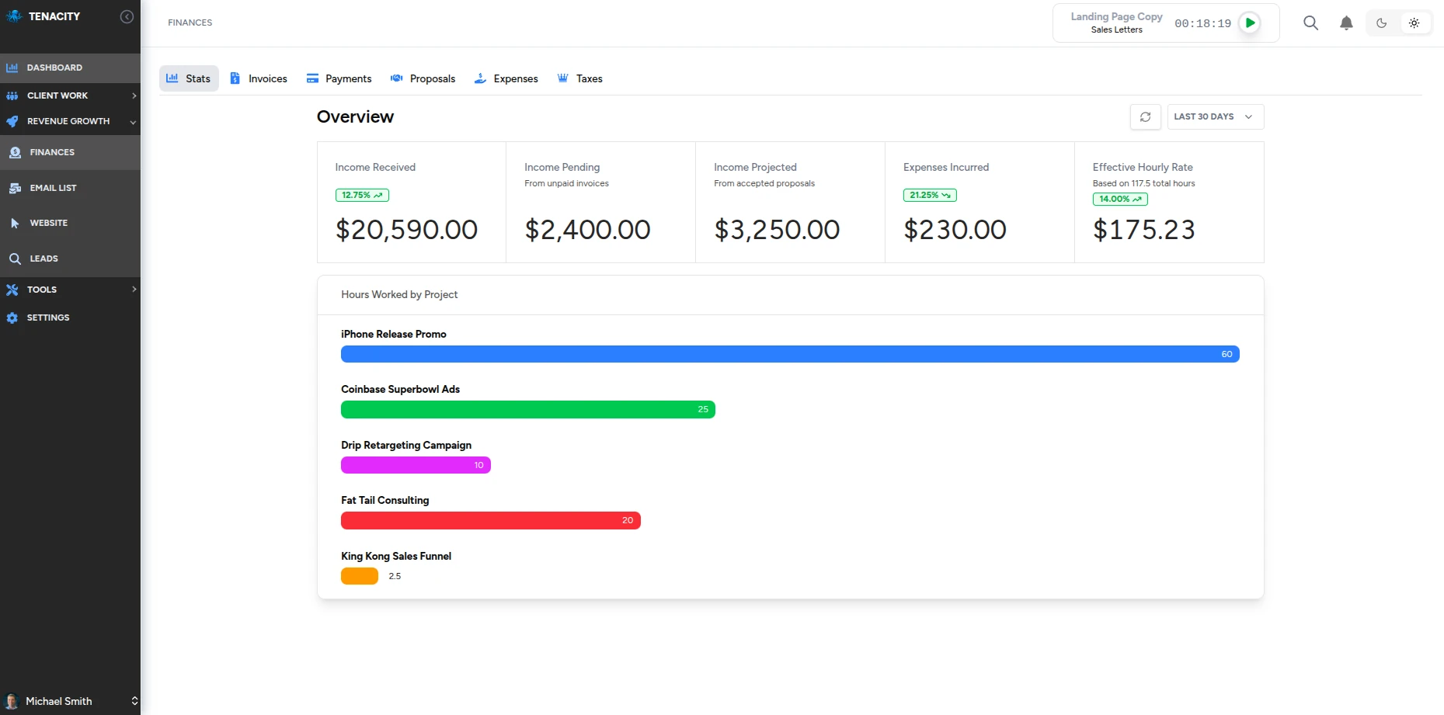1444x715 pixels.
Task: Click the refresh overview stats icon
Action: point(1145,117)
